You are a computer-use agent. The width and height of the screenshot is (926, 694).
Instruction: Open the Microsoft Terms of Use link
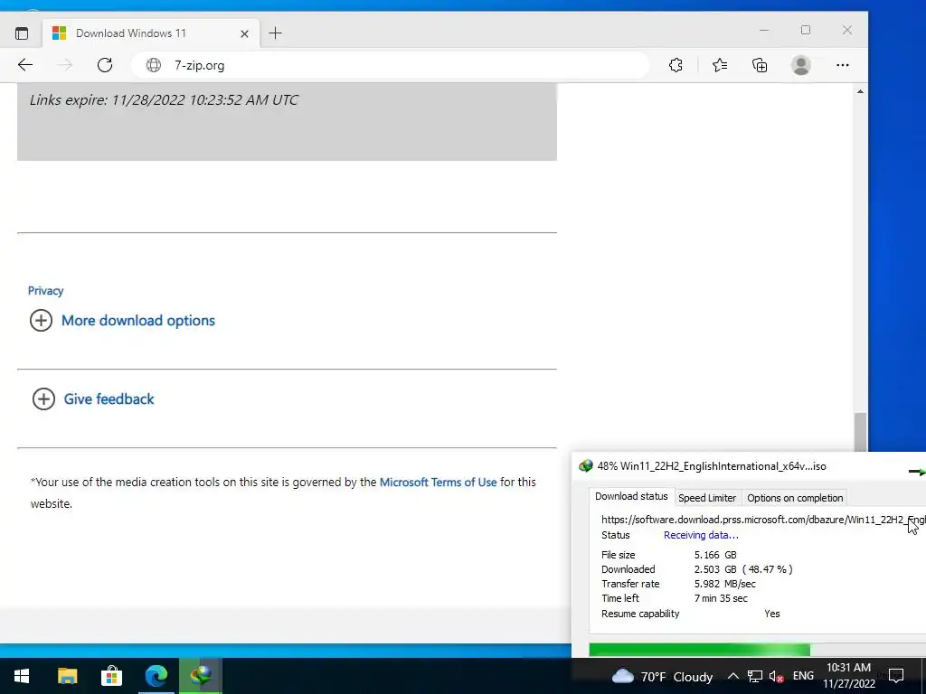click(438, 483)
